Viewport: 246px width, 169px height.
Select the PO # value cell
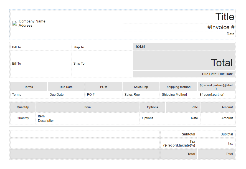103,95
